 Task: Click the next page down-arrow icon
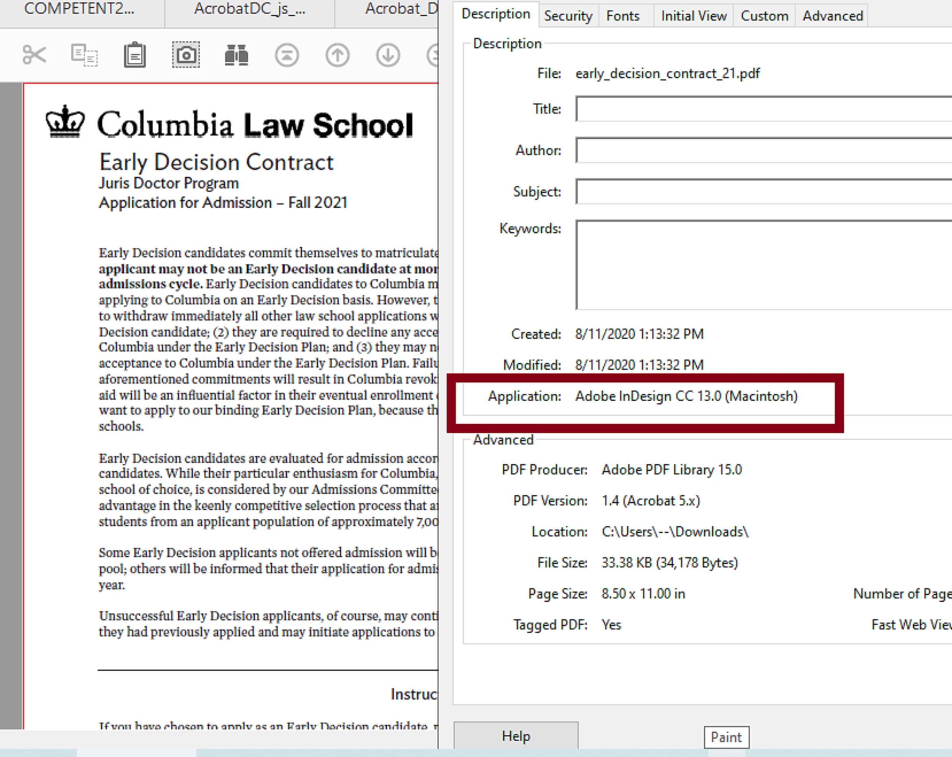coord(388,55)
